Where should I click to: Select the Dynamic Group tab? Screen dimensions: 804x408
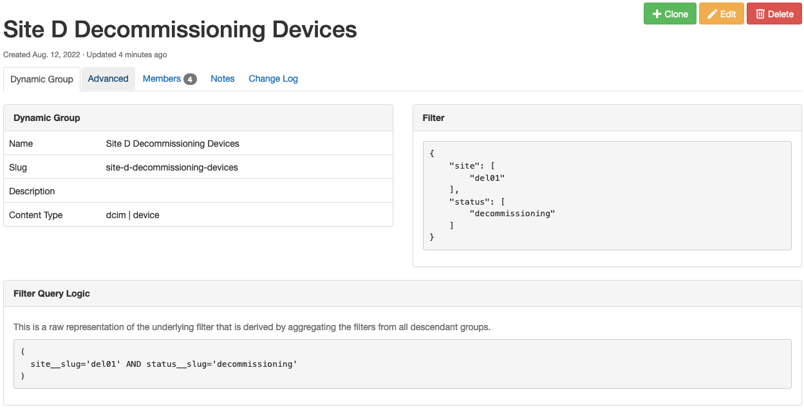[42, 79]
